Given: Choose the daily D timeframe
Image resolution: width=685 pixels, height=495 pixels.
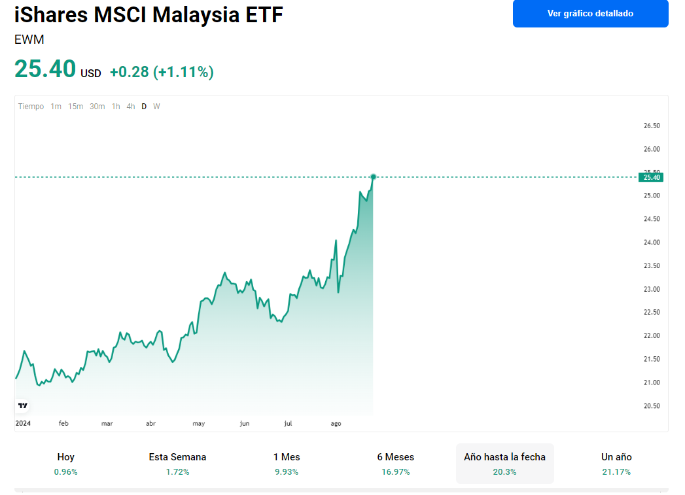Looking at the screenshot, I should 145,107.
